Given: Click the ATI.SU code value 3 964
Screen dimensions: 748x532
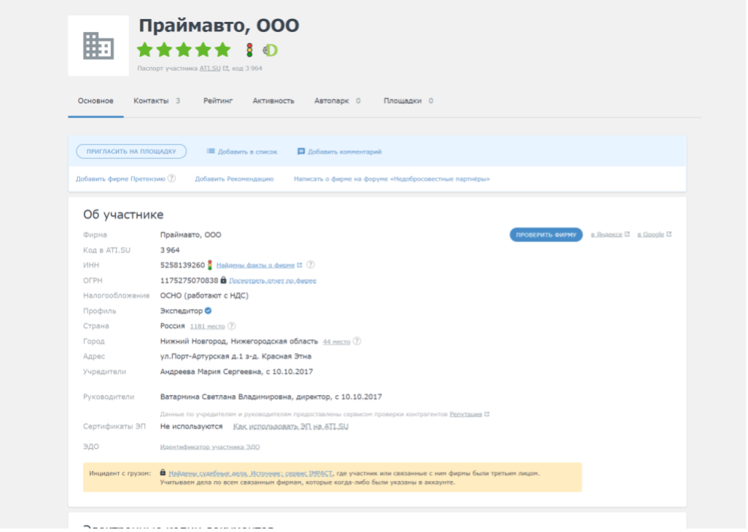Looking at the screenshot, I should pos(170,250).
